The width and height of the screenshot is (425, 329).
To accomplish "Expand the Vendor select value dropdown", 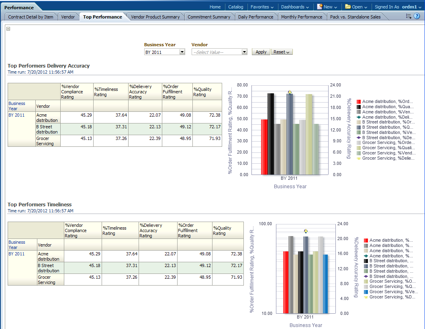I will point(244,52).
